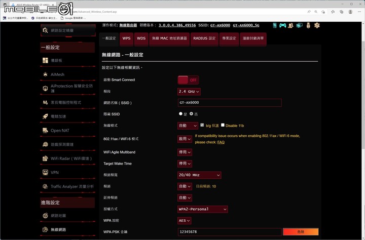Open WiFi Agile Multiband dropdown

(x=185, y=152)
